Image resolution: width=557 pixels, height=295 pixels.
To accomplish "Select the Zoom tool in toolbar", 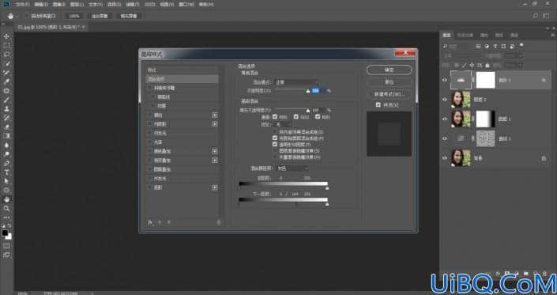I will [x=6, y=208].
